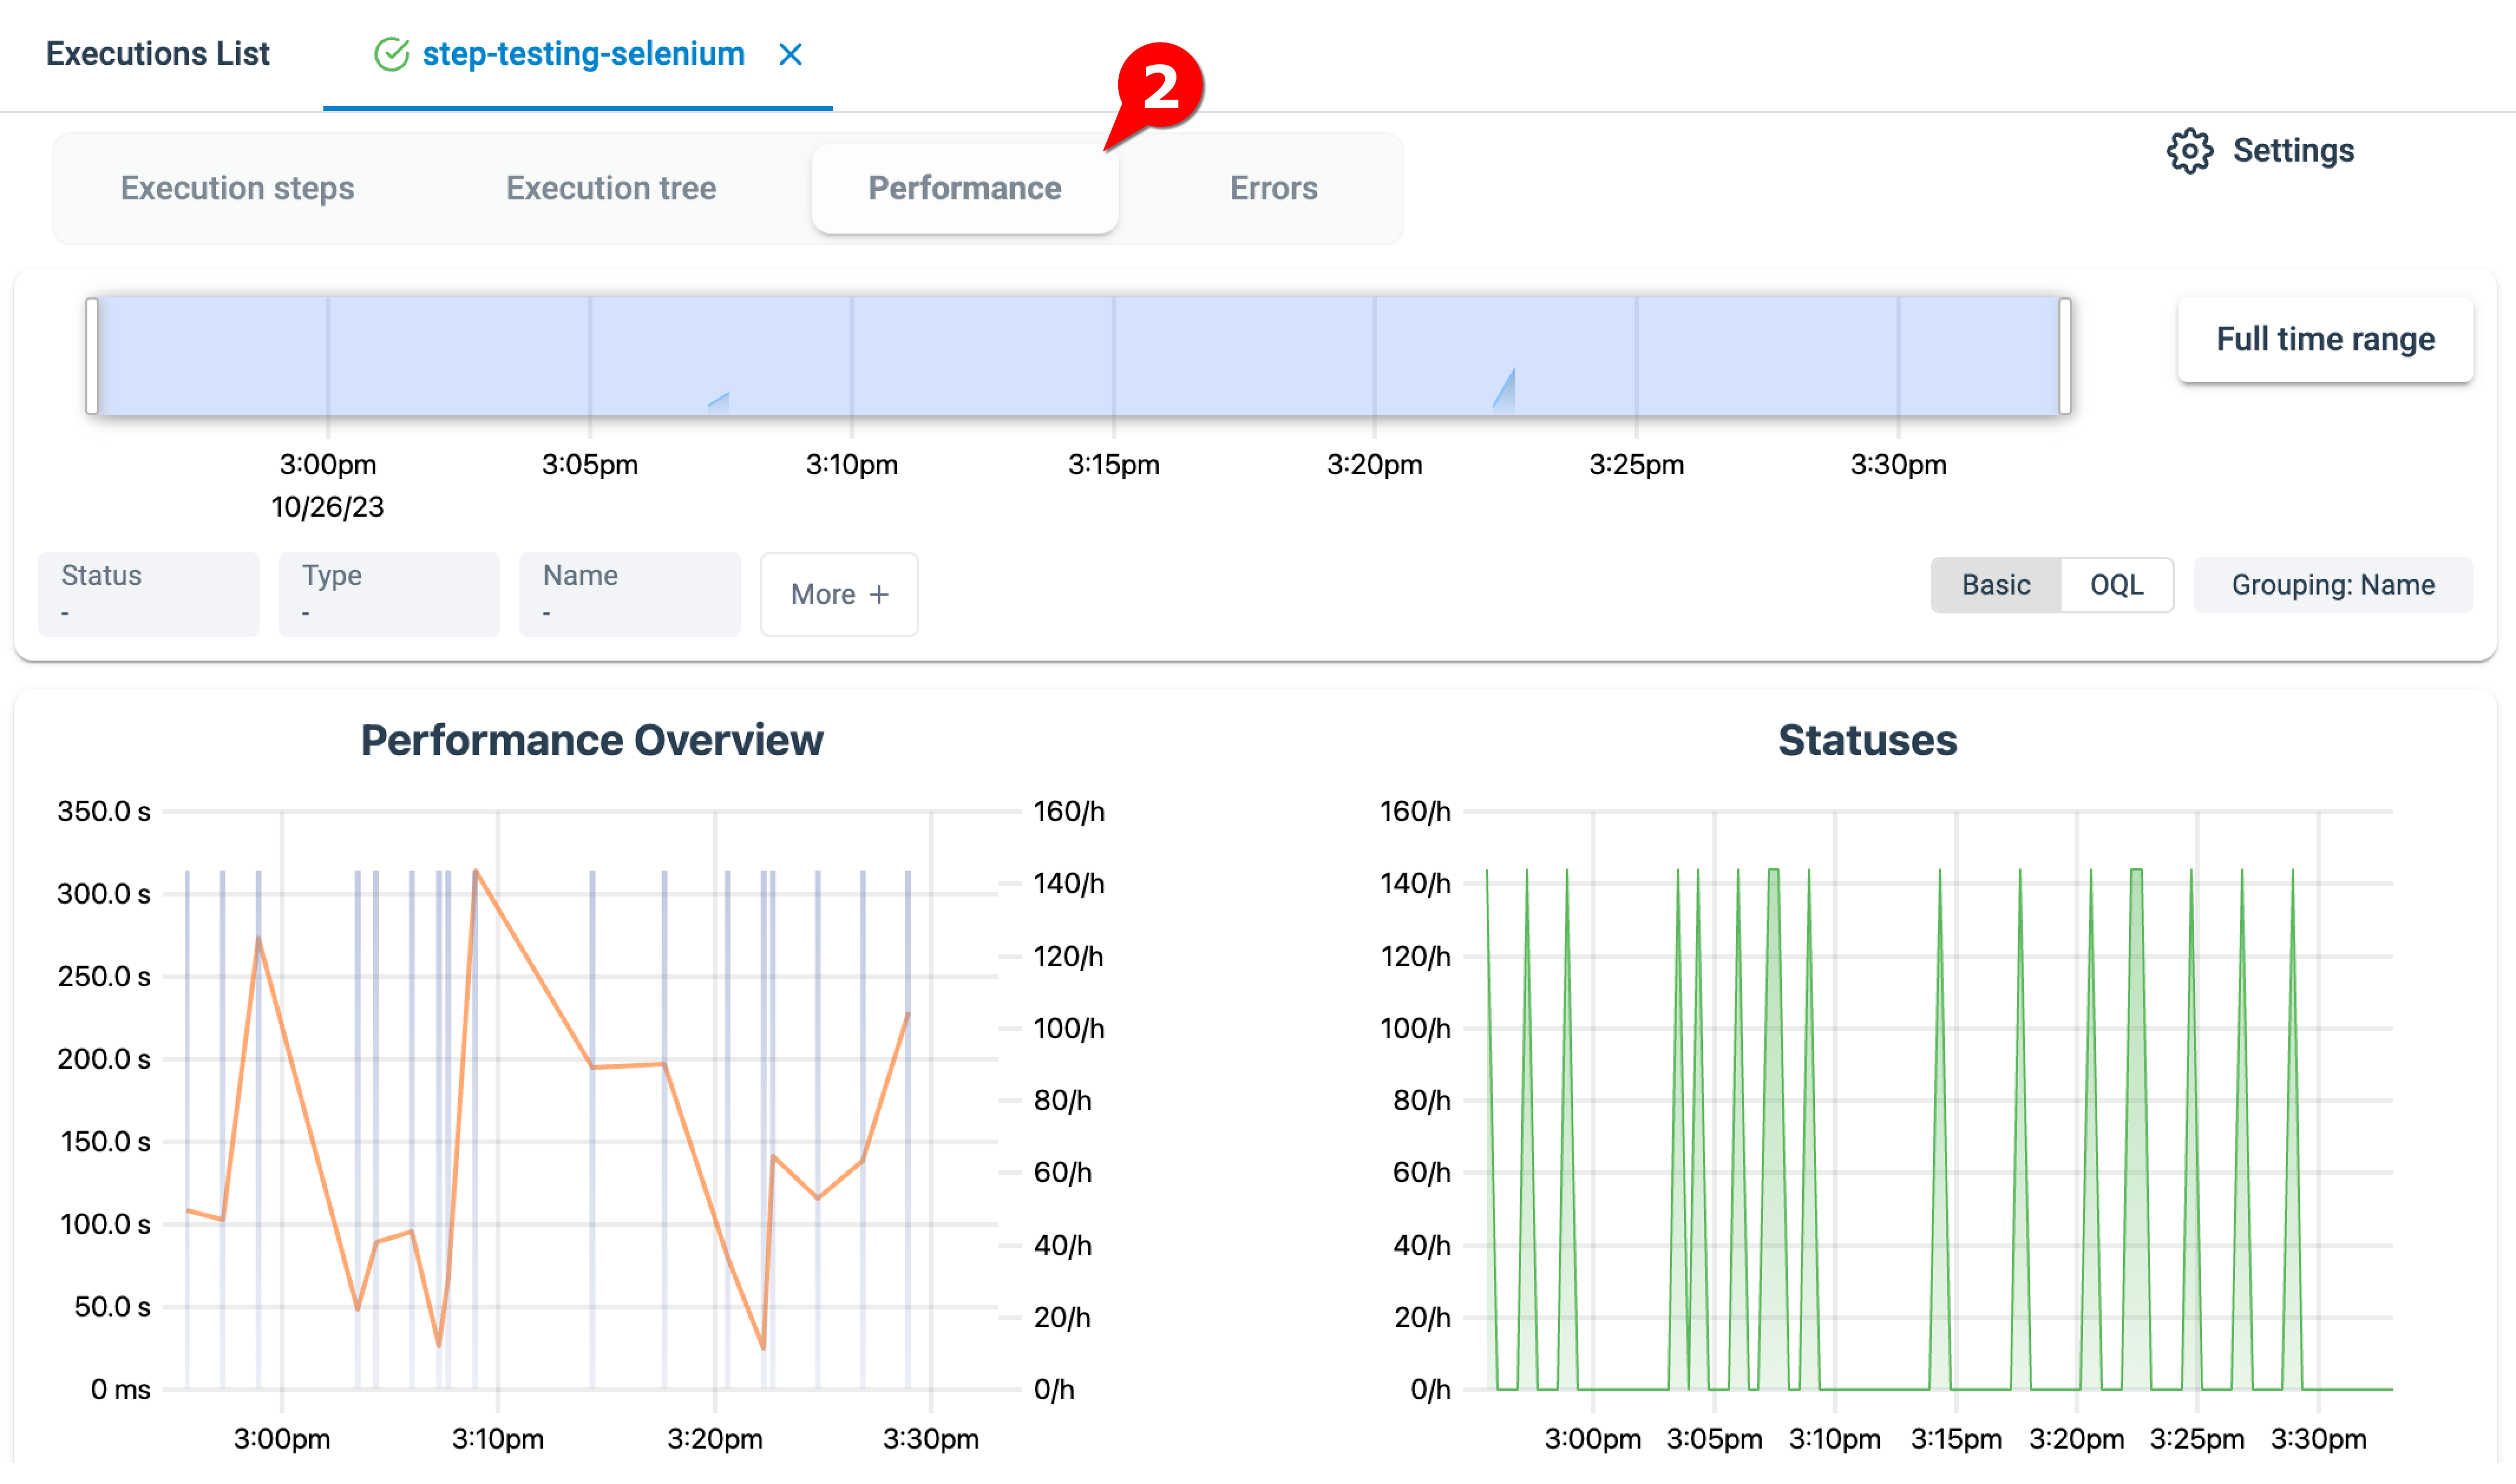Click the Settings gear icon

2189,151
